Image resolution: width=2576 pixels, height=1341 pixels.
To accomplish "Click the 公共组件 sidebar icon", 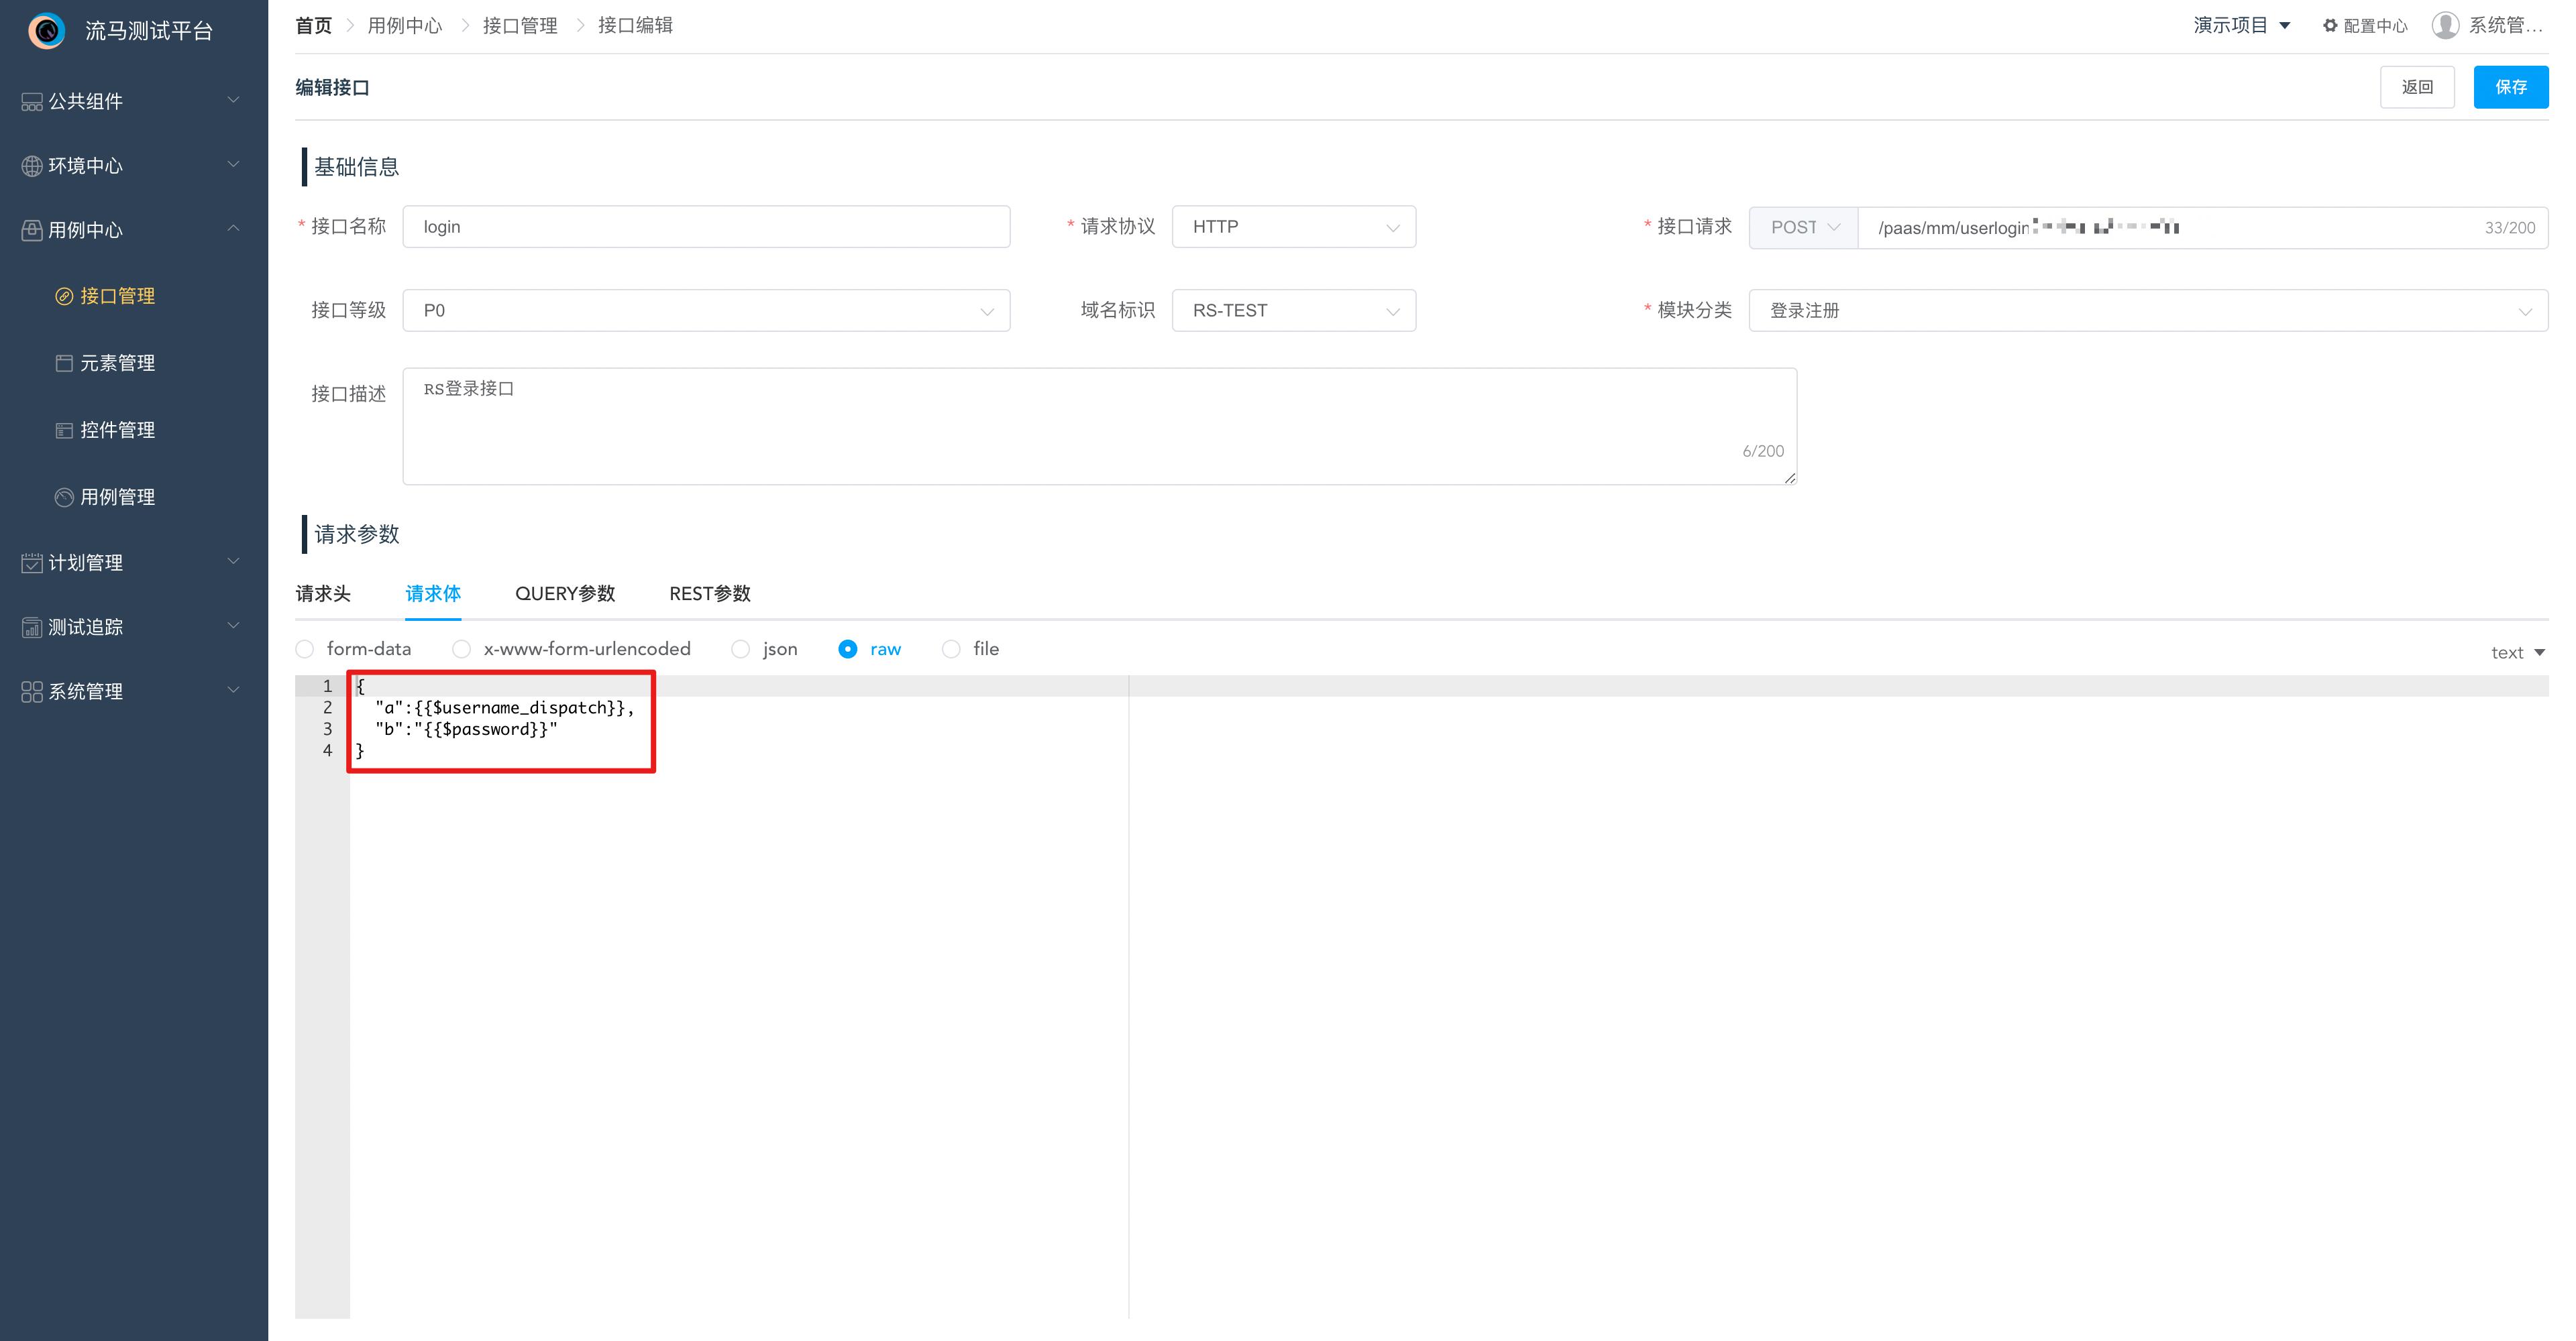I will 32,101.
